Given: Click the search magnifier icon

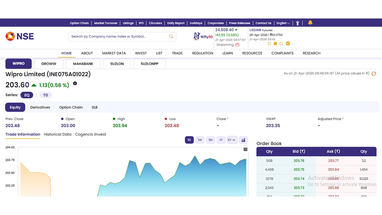Looking at the screenshot, I should pos(171,37).
